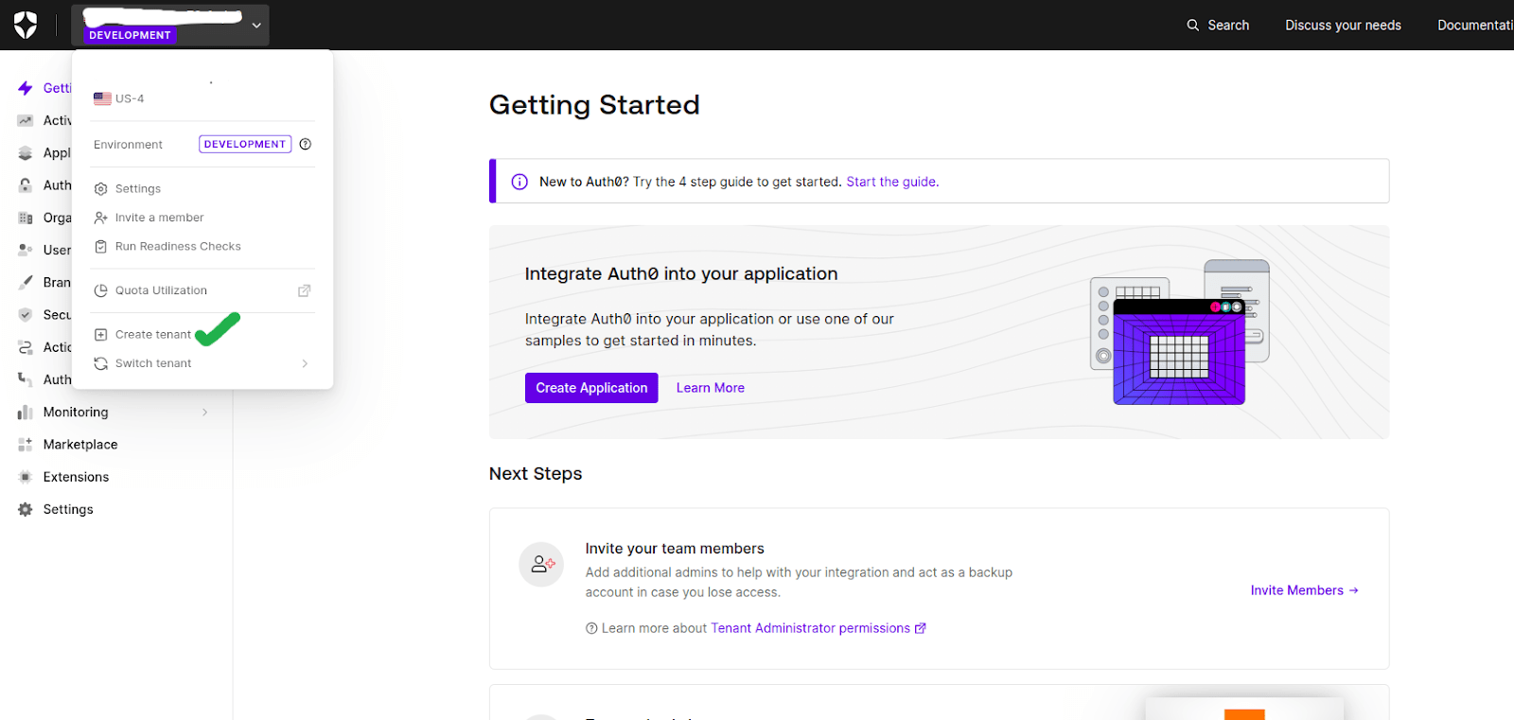Click the Security shield-check icon in sidebar
Image resolution: width=1514 pixels, height=720 pixels.
tap(26, 315)
